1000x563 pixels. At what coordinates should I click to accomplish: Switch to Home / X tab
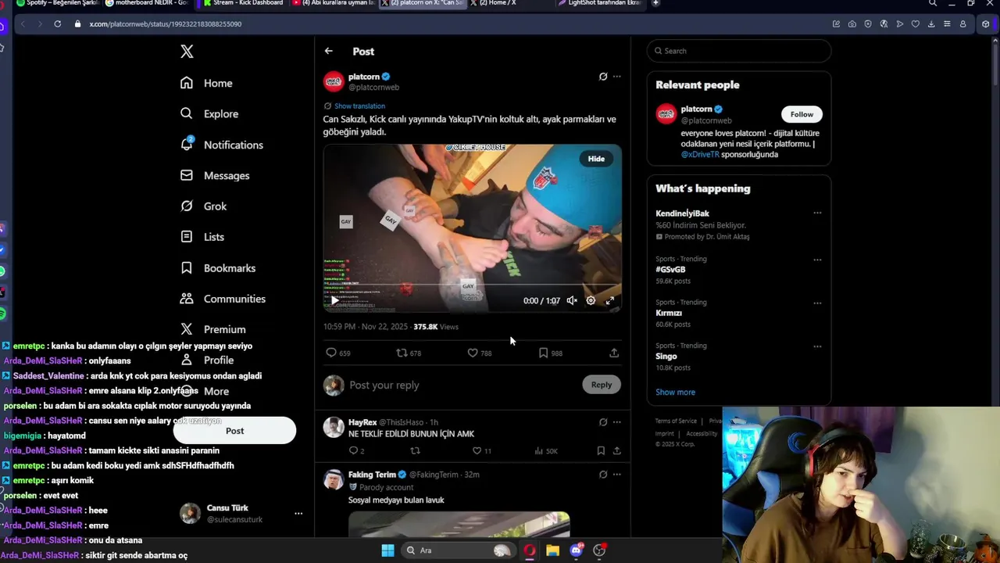498,3
